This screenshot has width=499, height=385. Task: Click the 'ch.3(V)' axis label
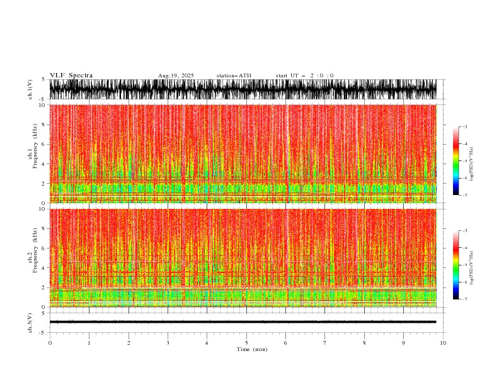pos(30,323)
